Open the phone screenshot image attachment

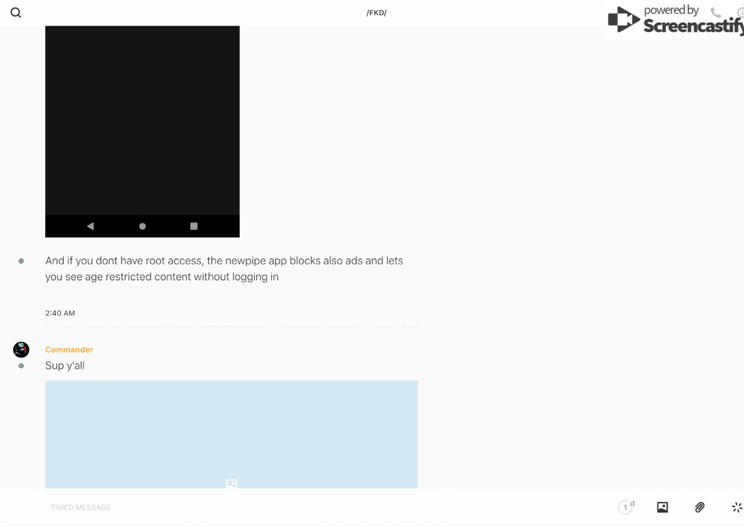142,120
